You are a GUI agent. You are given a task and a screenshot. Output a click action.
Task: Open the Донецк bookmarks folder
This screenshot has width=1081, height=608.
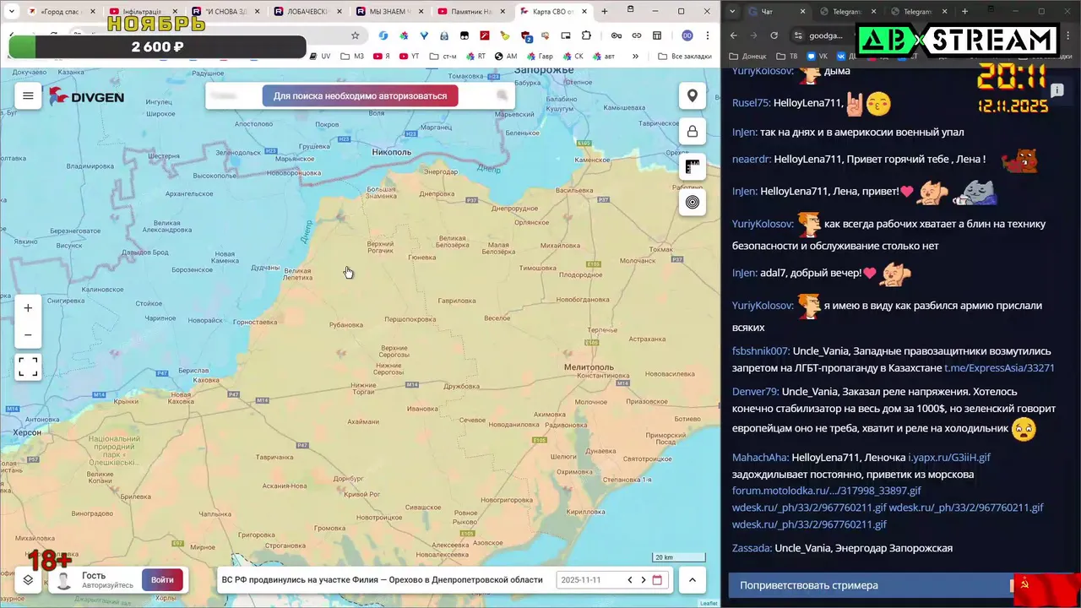pos(748,57)
